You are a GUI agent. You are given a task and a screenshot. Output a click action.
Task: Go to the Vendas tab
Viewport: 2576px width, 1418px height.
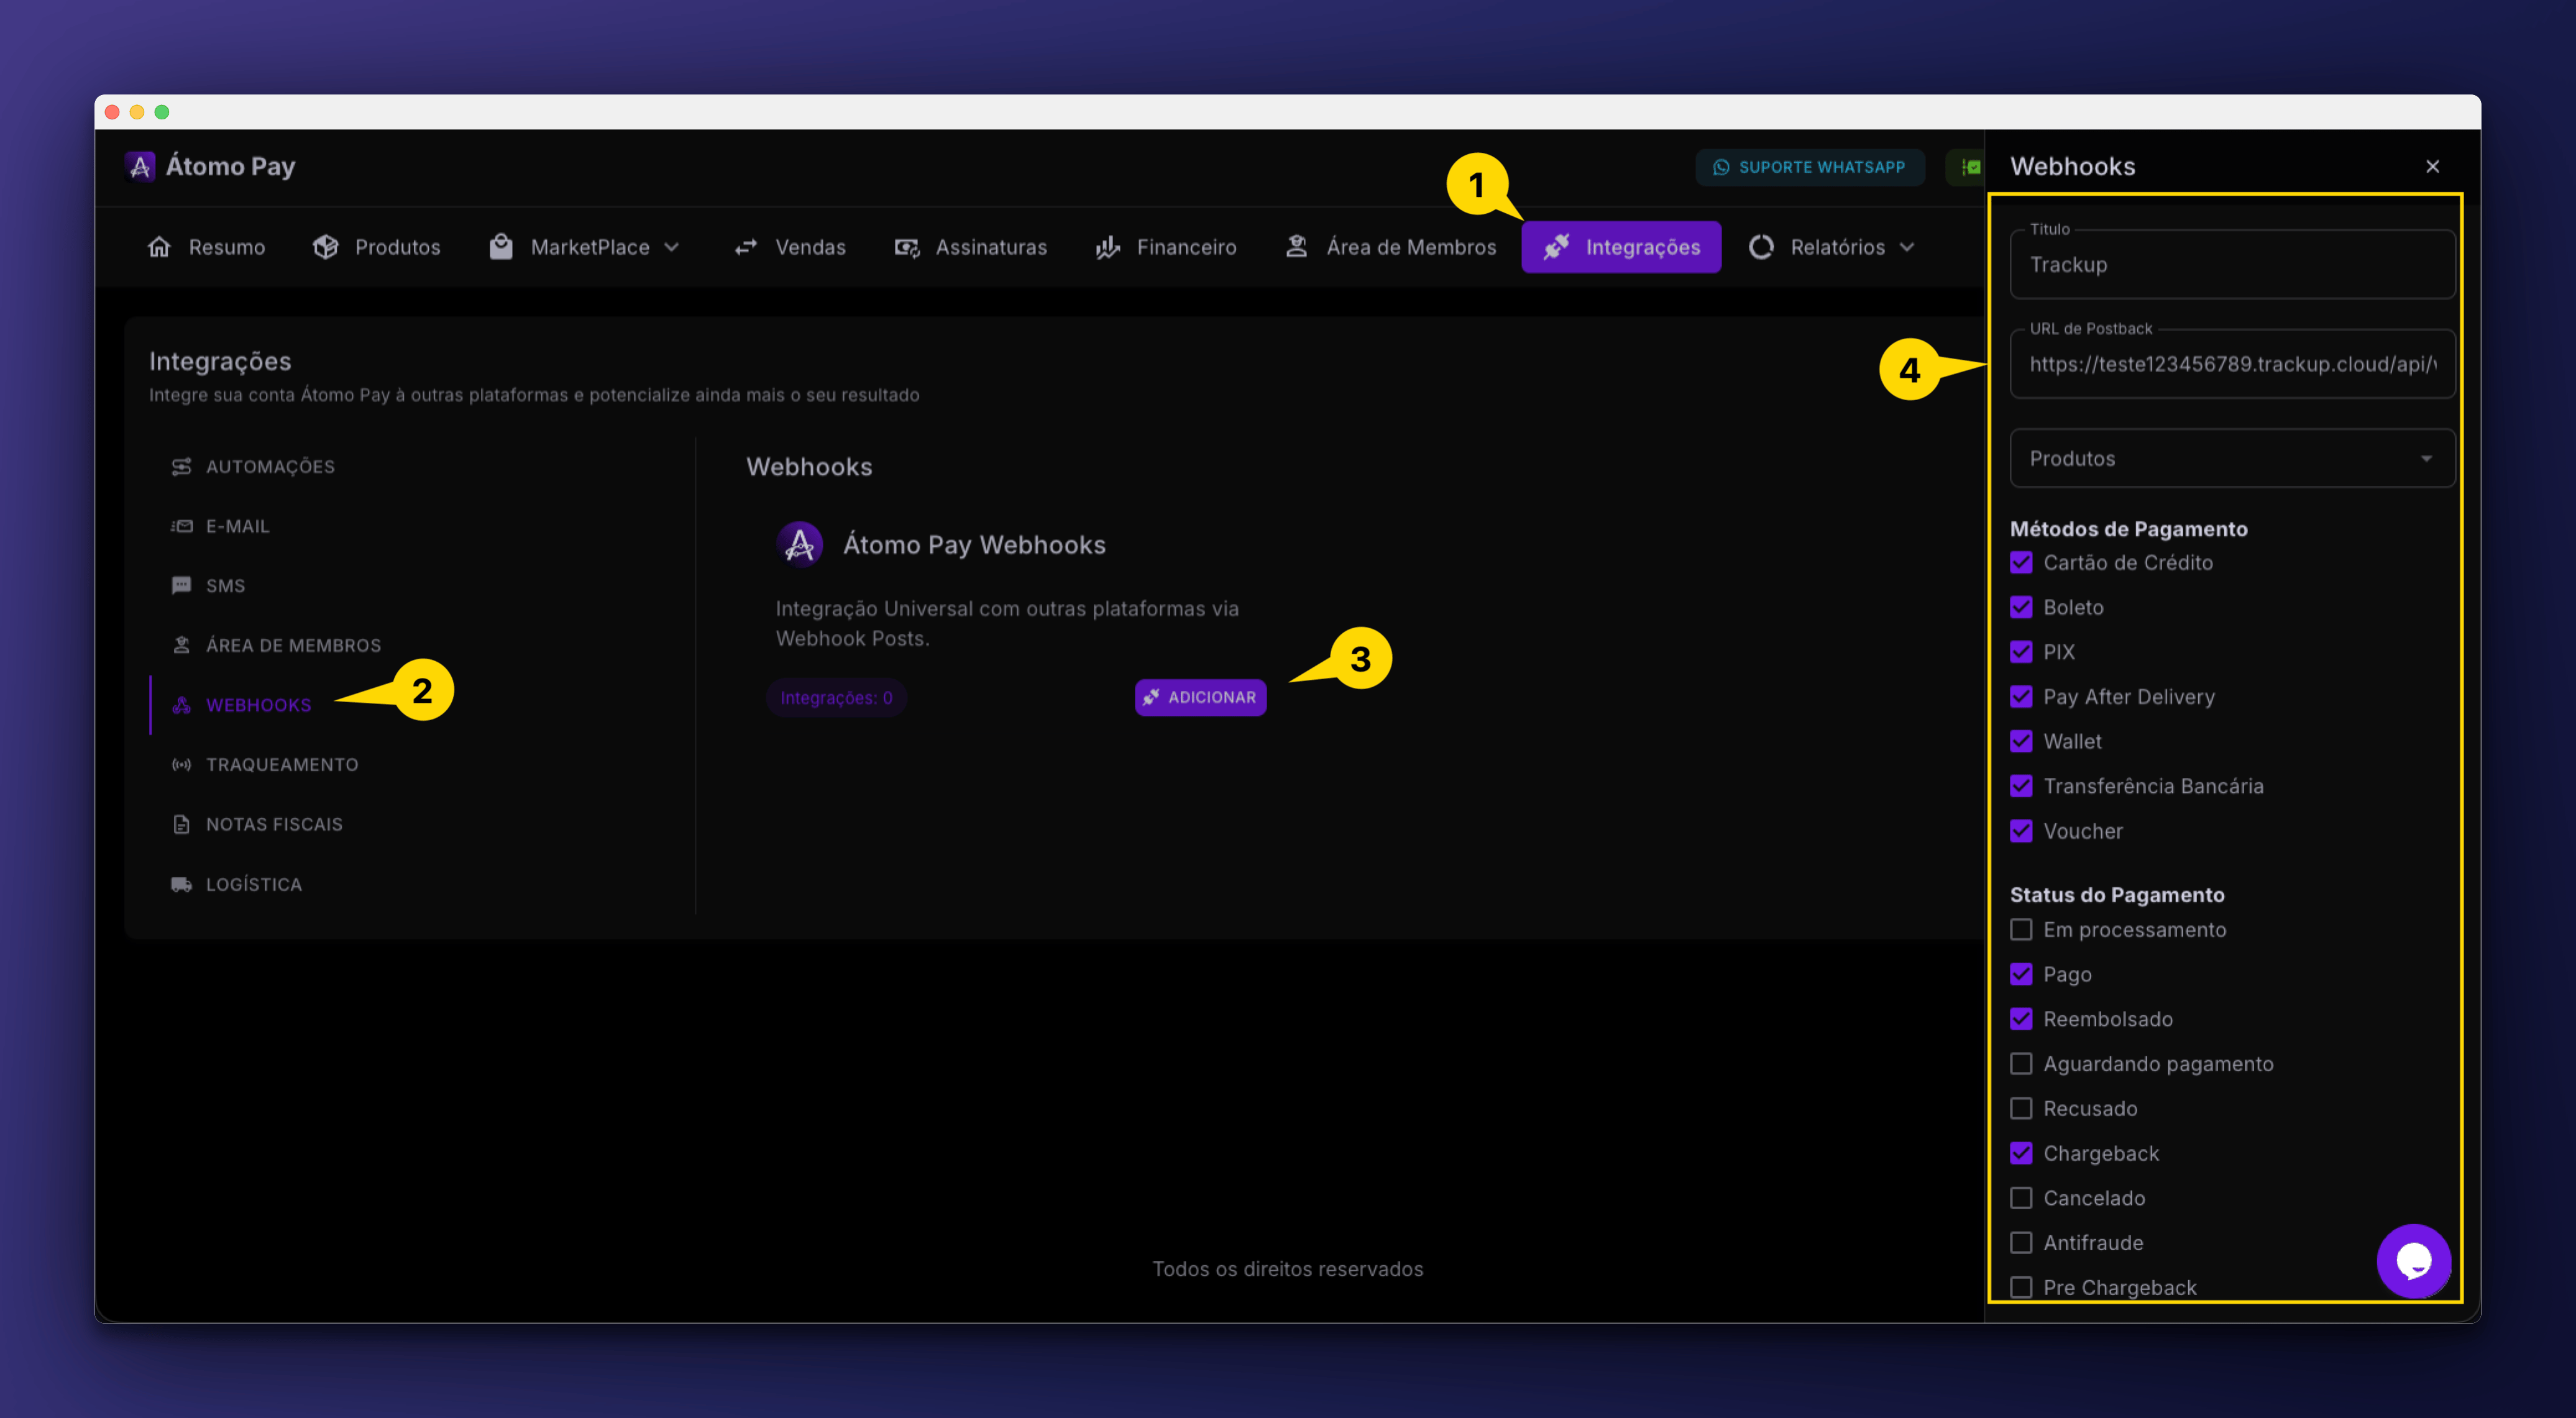pyautogui.click(x=790, y=247)
